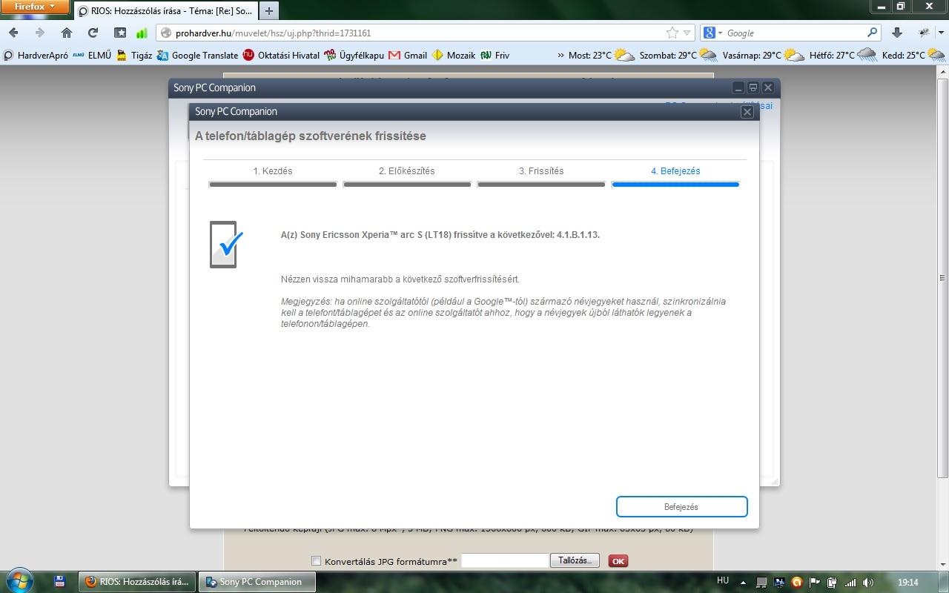Click the 19:14 taskbar clock
The image size is (949, 593).
pos(908,583)
